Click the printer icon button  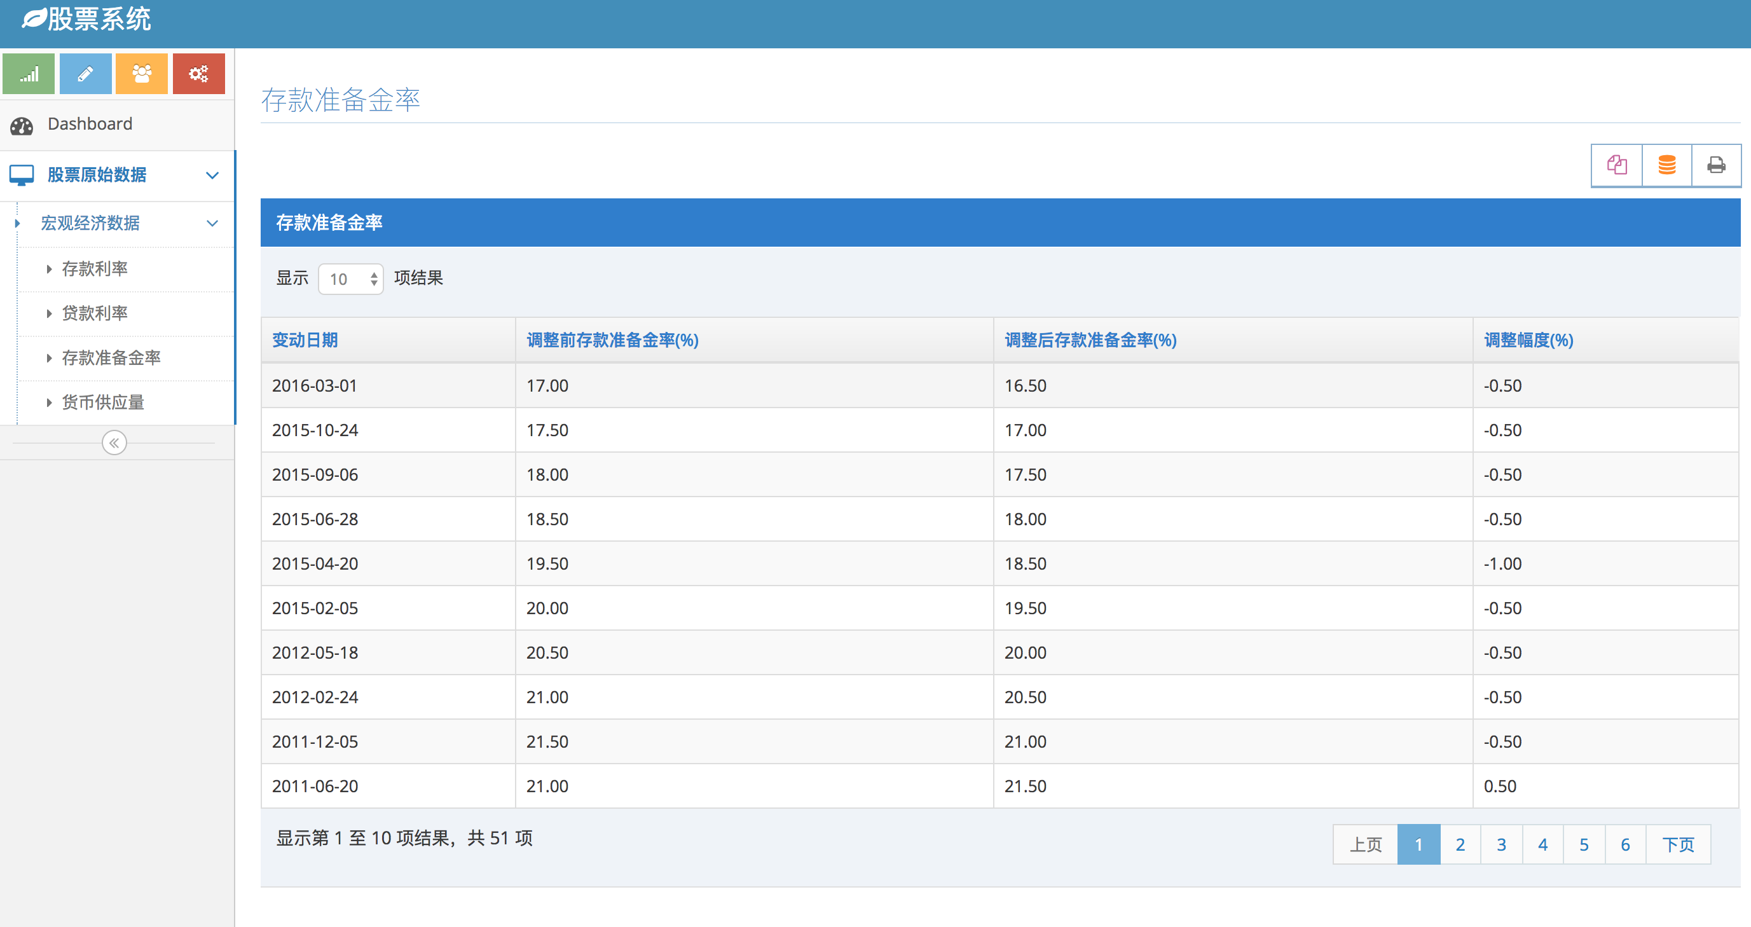pos(1716,165)
